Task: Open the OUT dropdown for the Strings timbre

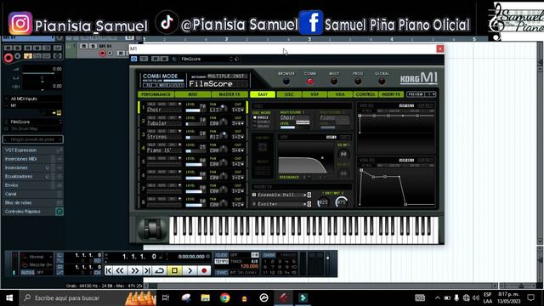Action: point(238,137)
